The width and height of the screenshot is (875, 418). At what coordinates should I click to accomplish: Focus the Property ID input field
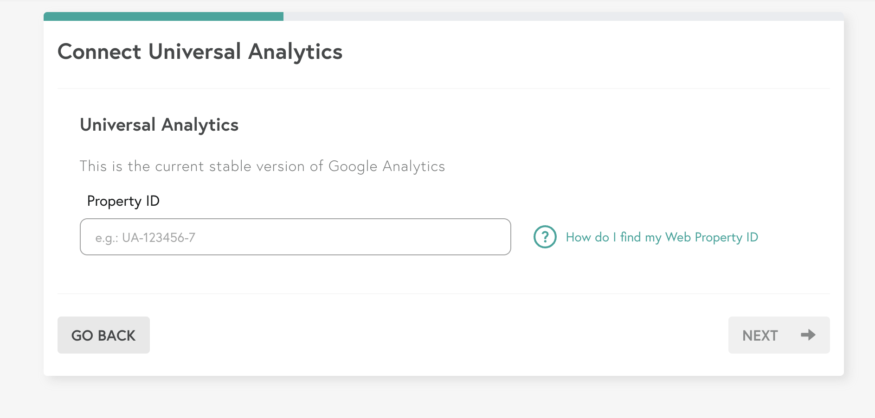(x=296, y=237)
